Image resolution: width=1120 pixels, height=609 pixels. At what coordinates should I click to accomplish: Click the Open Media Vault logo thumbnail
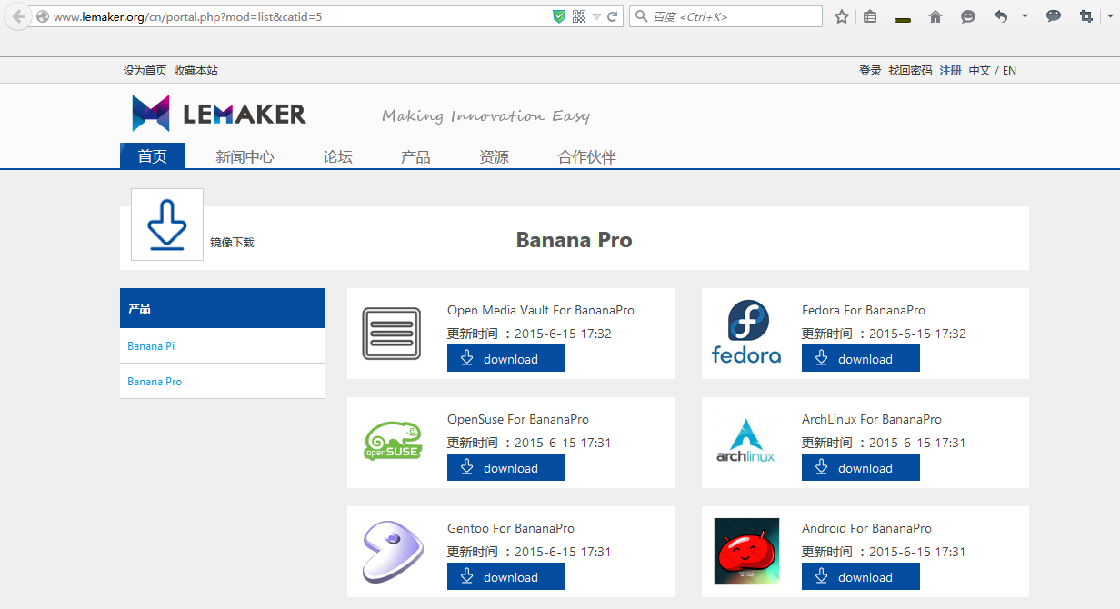(392, 334)
